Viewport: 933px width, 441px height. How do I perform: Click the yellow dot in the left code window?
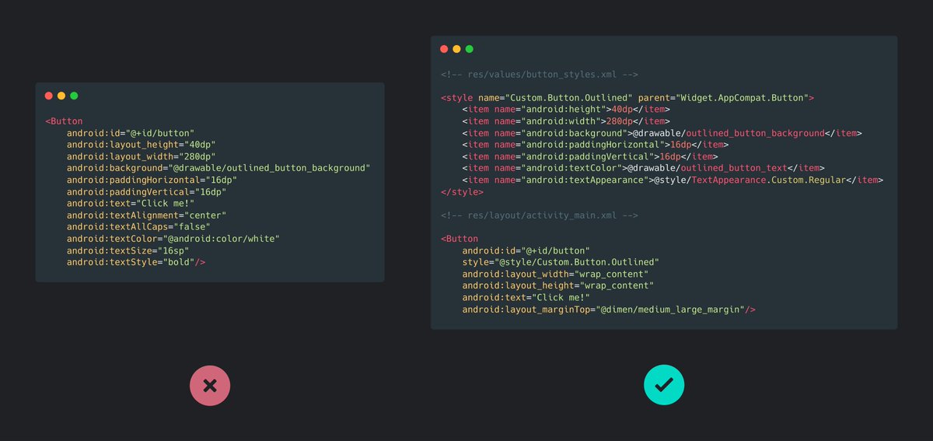click(61, 96)
